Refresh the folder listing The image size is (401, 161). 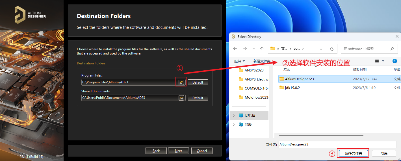pyautogui.click(x=332, y=49)
